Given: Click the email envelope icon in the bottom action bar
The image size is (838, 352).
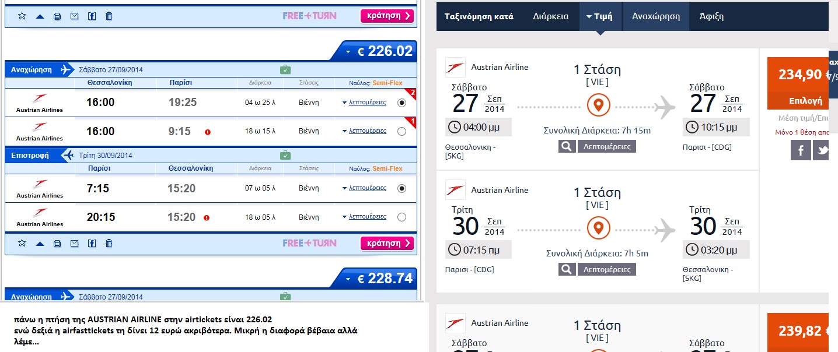Looking at the screenshot, I should 74,244.
